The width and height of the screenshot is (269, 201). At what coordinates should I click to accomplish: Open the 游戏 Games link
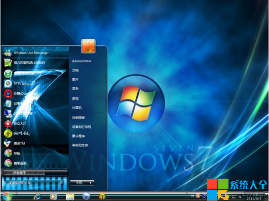[x=75, y=99]
